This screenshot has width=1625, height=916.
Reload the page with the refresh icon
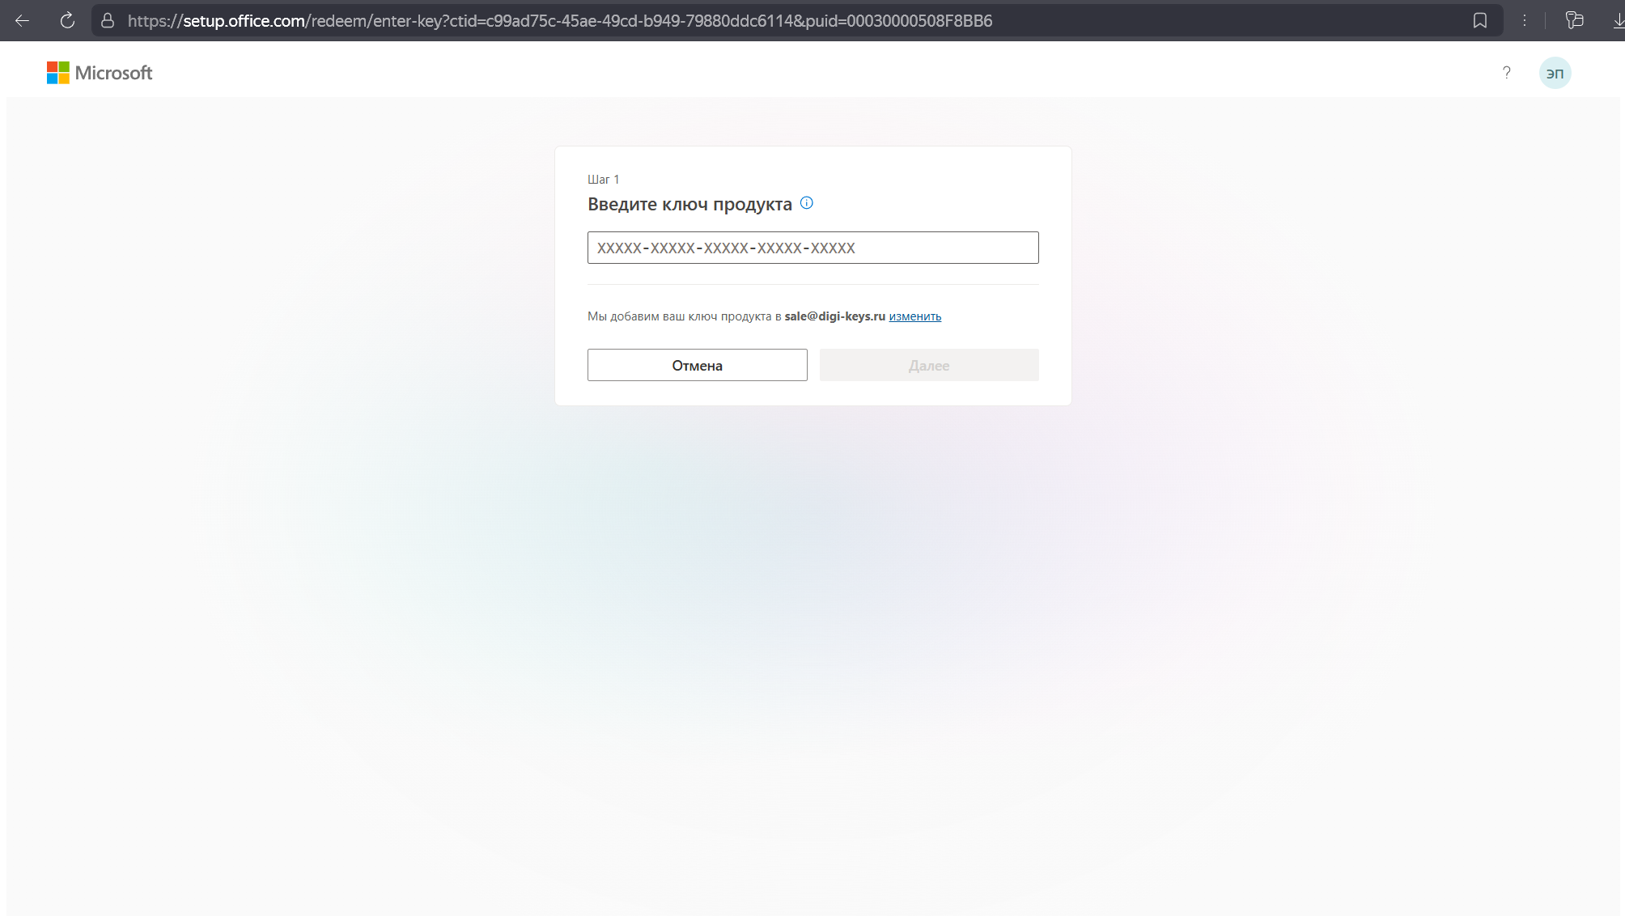(67, 21)
